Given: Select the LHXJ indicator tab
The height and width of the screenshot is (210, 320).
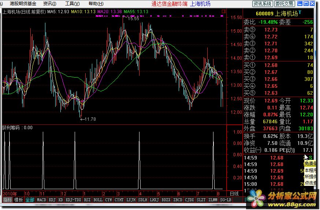Looking at the screenshot, I should point(154,200).
